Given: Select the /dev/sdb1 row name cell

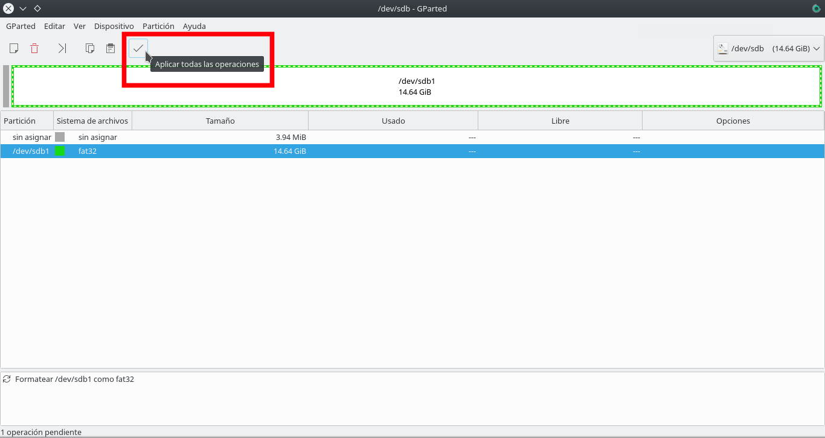Looking at the screenshot, I should pos(31,151).
